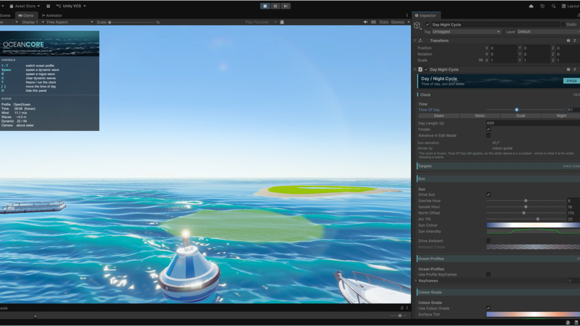Open the Layer Default dropdown
Image resolution: width=580 pixels, height=326 pixels.
point(548,32)
